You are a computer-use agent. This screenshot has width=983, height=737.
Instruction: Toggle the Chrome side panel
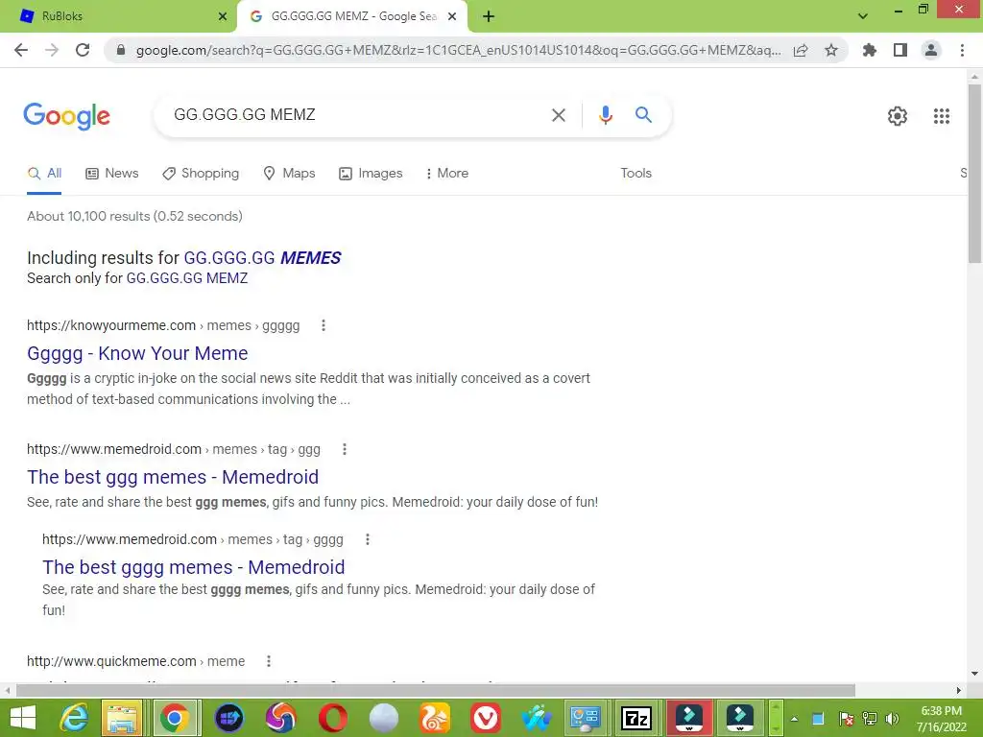[x=900, y=50]
